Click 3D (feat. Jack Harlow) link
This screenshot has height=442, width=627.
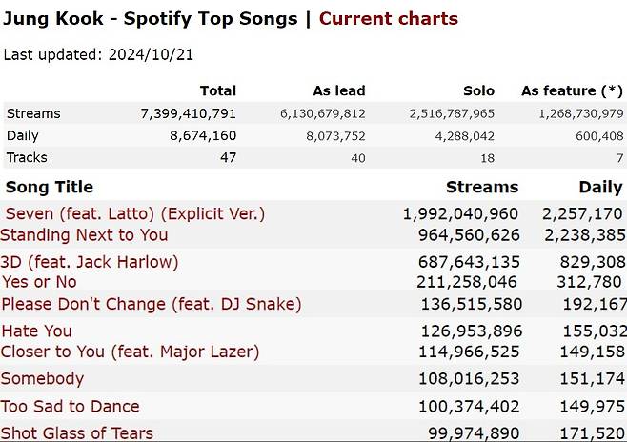tap(90, 262)
